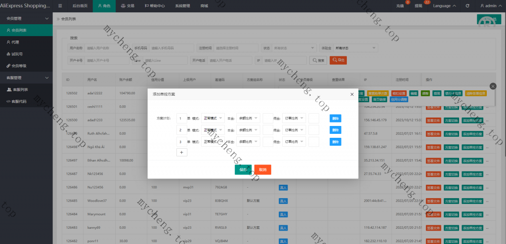The image size is (506, 244).
Task: Collapse the 会员管理 sidebar group
Action: point(46,18)
